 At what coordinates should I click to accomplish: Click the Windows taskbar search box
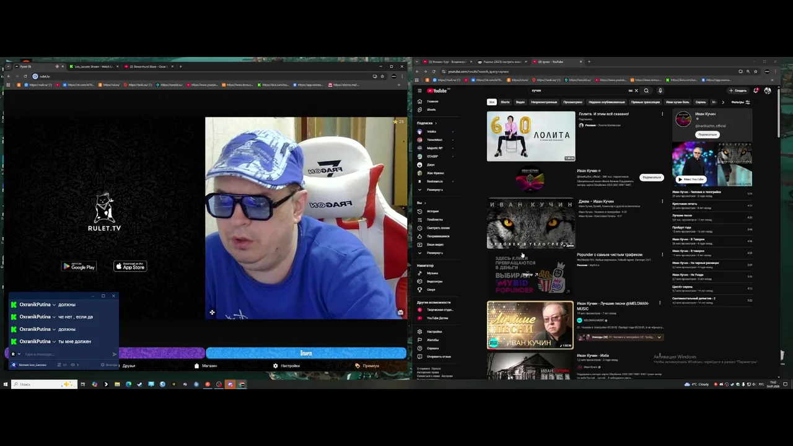click(43, 384)
